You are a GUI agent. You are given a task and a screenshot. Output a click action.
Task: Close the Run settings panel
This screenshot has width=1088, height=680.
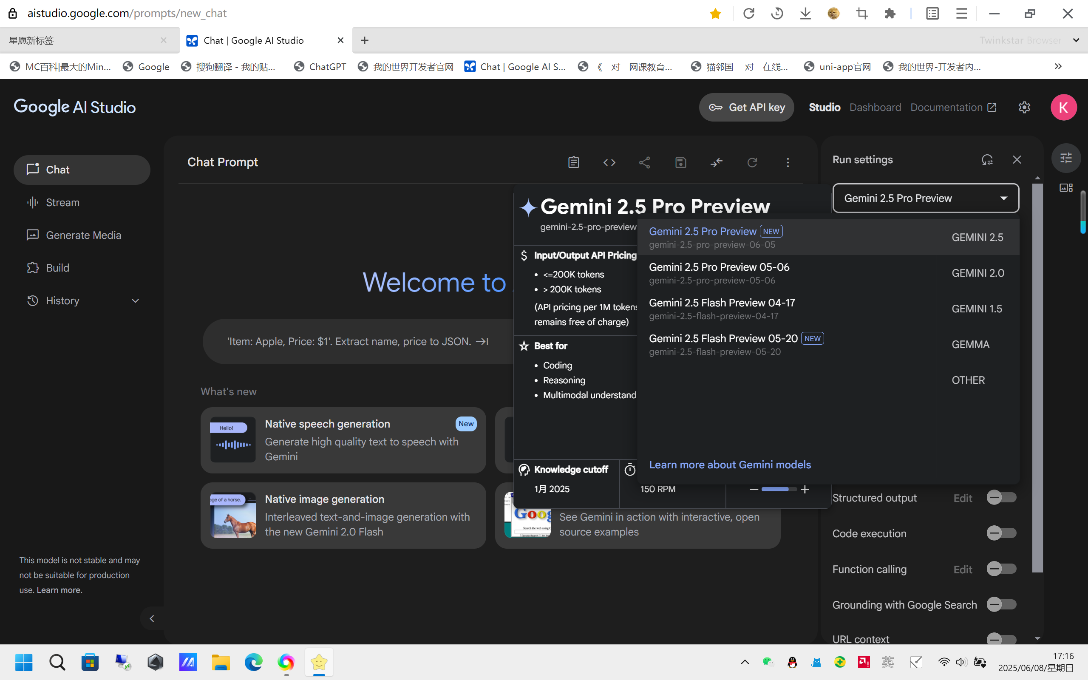pos(1017,160)
